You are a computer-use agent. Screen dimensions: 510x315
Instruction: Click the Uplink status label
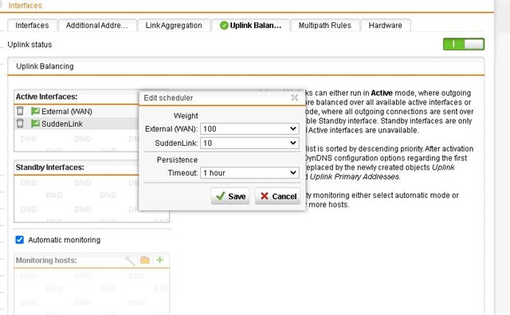pos(29,45)
